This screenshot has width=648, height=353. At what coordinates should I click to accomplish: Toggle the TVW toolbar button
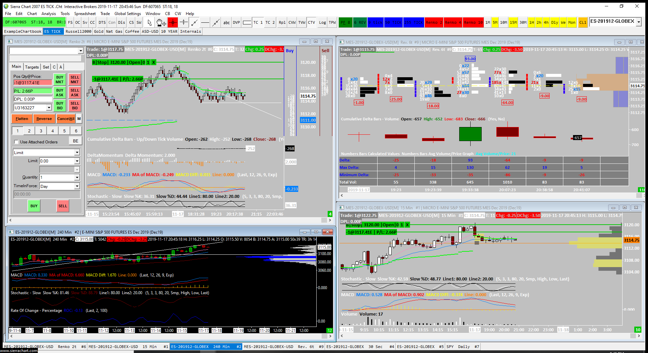(302, 22)
